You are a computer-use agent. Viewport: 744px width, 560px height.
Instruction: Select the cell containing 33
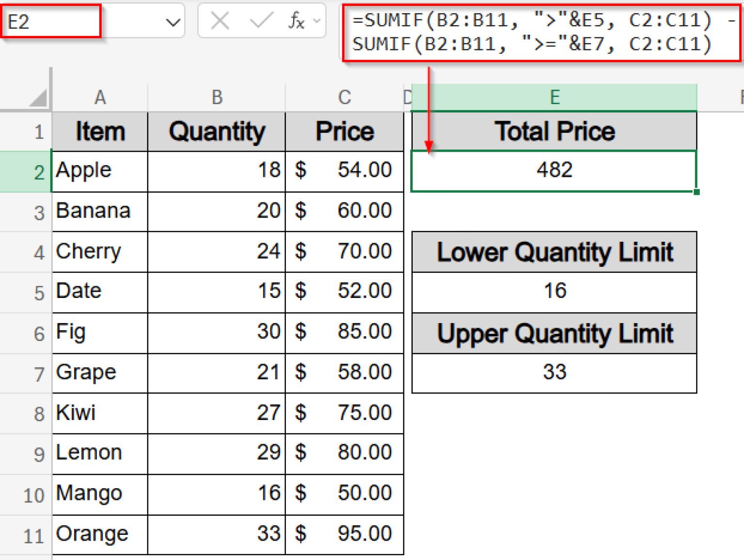tap(555, 373)
